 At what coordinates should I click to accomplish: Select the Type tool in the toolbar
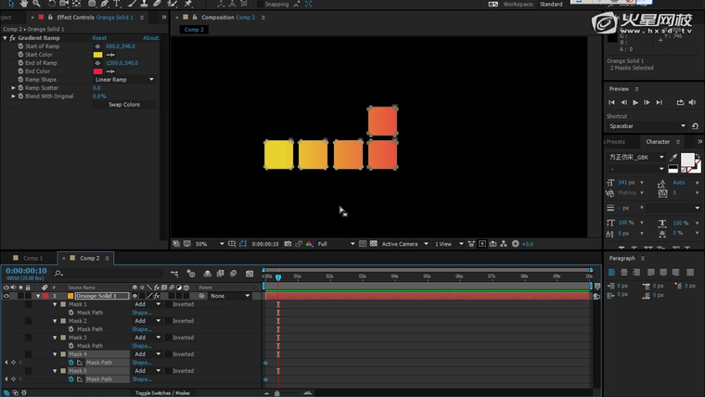tap(117, 4)
